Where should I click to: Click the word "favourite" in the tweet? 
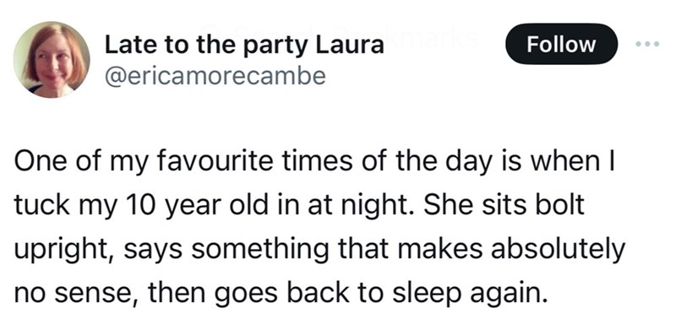point(216,161)
